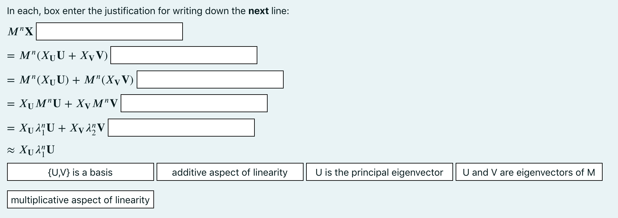Image resolution: width=618 pixels, height=218 pixels.
Task: Select the answer box after X_U MⁿU + X_V MⁿV
Action: coord(194,103)
